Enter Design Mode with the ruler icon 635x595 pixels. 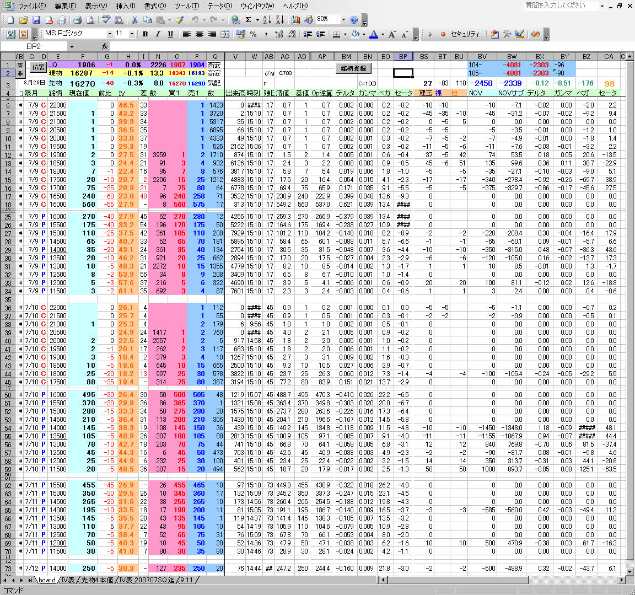[x=520, y=34]
